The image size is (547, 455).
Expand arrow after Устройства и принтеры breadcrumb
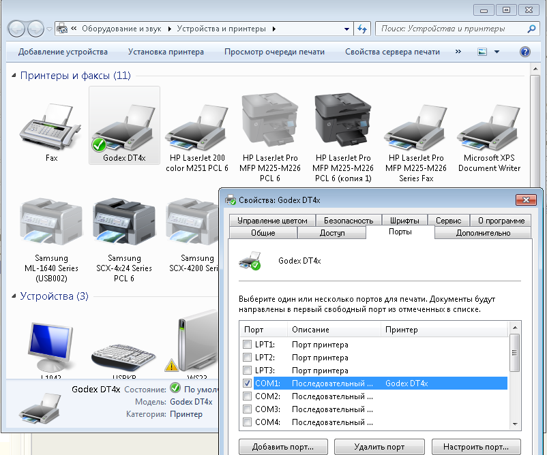[x=274, y=29]
